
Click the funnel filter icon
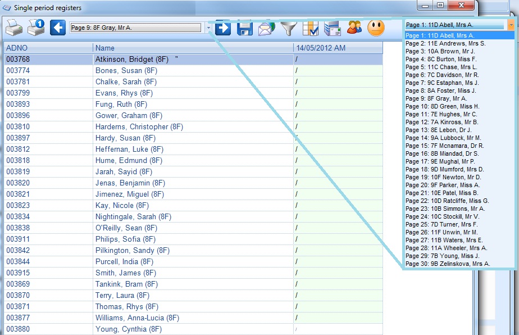(289, 28)
